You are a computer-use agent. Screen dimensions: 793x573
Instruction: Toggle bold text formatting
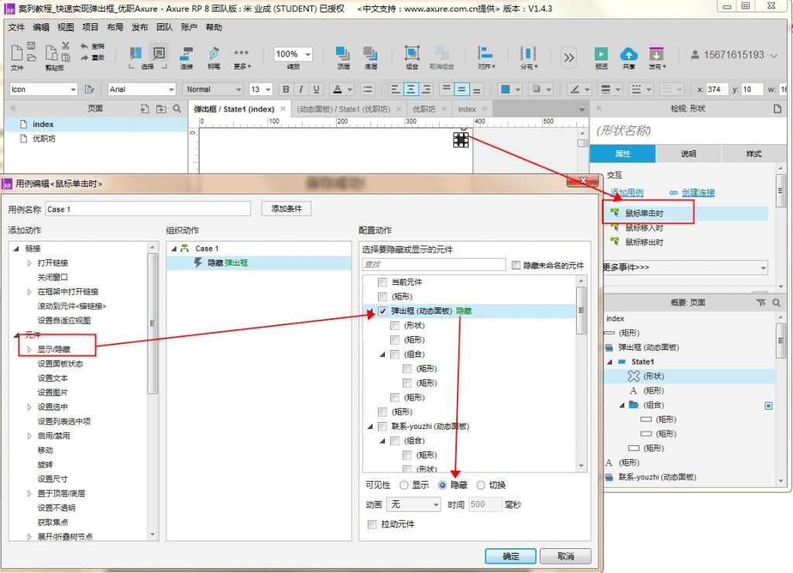[286, 89]
